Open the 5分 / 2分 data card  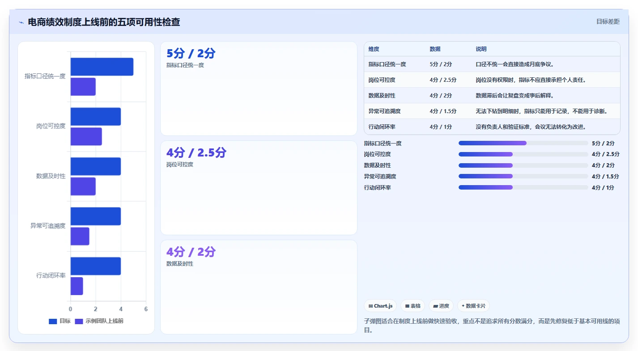pyautogui.click(x=259, y=89)
